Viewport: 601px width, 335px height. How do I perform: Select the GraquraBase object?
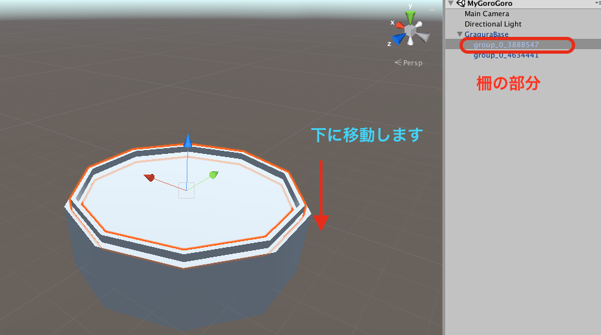coord(487,35)
